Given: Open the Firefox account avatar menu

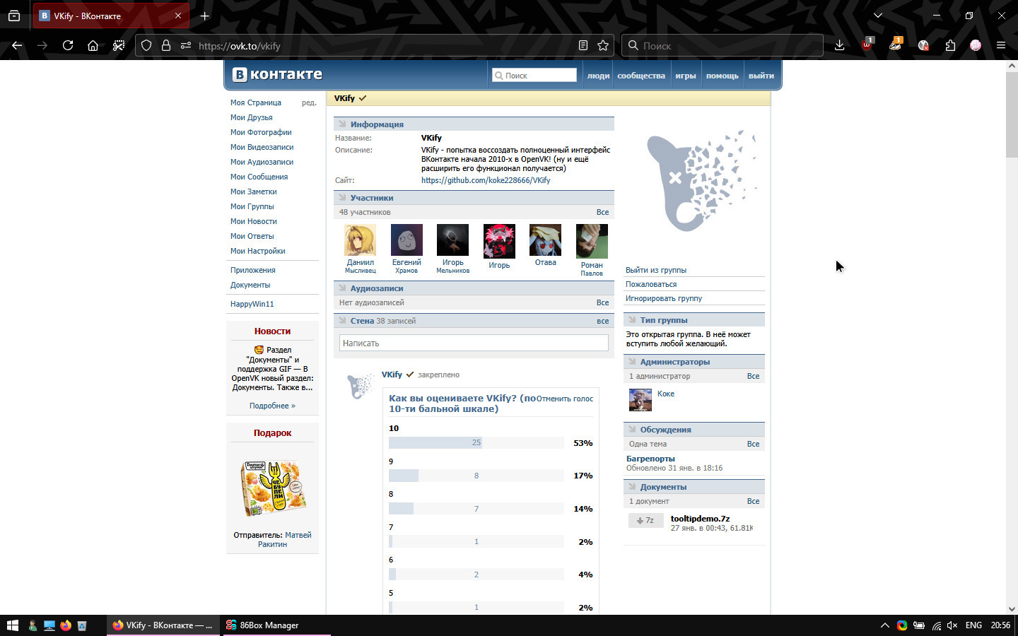Looking at the screenshot, I should pos(976,46).
